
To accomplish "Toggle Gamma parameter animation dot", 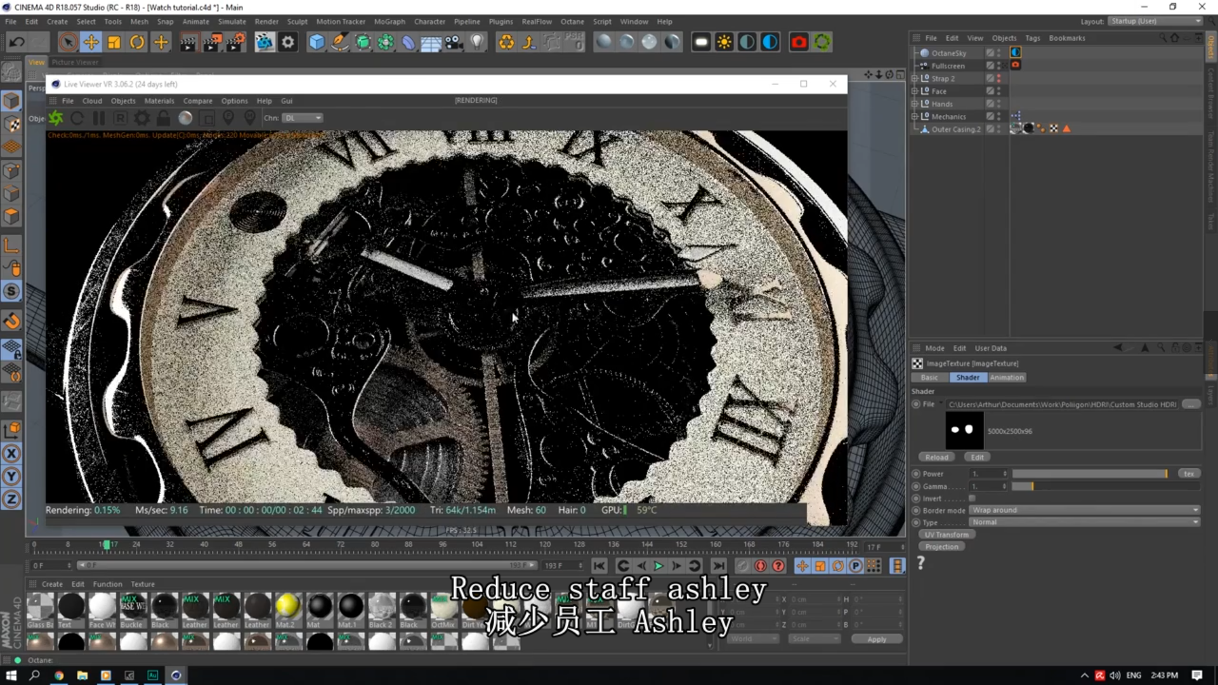I will tap(916, 486).
